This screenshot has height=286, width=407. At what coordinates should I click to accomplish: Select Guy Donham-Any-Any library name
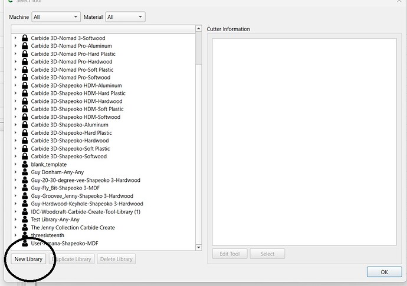(x=57, y=172)
